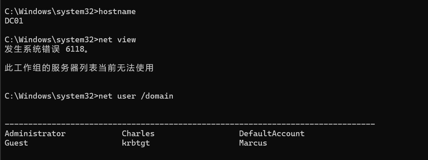Click the /domain argument text

point(157,96)
